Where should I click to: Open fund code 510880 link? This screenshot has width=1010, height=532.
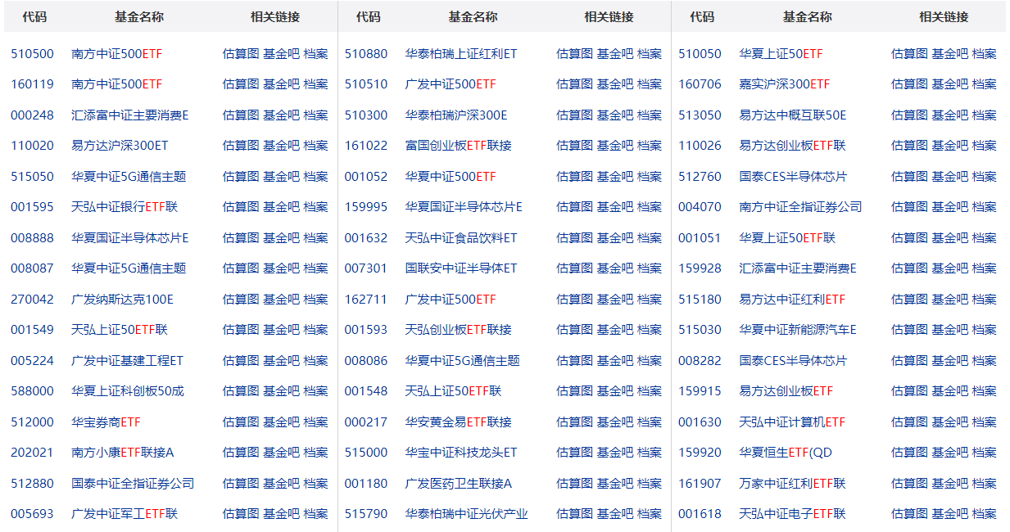coord(366,54)
